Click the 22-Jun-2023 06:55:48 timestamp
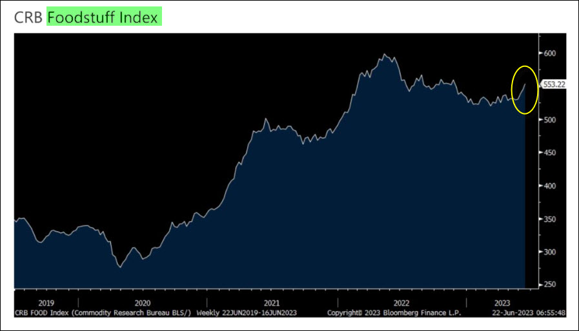Viewport: 579px width, 331px height. (527, 312)
